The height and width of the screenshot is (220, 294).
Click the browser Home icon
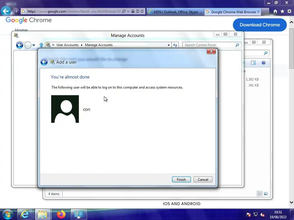coord(275,11)
